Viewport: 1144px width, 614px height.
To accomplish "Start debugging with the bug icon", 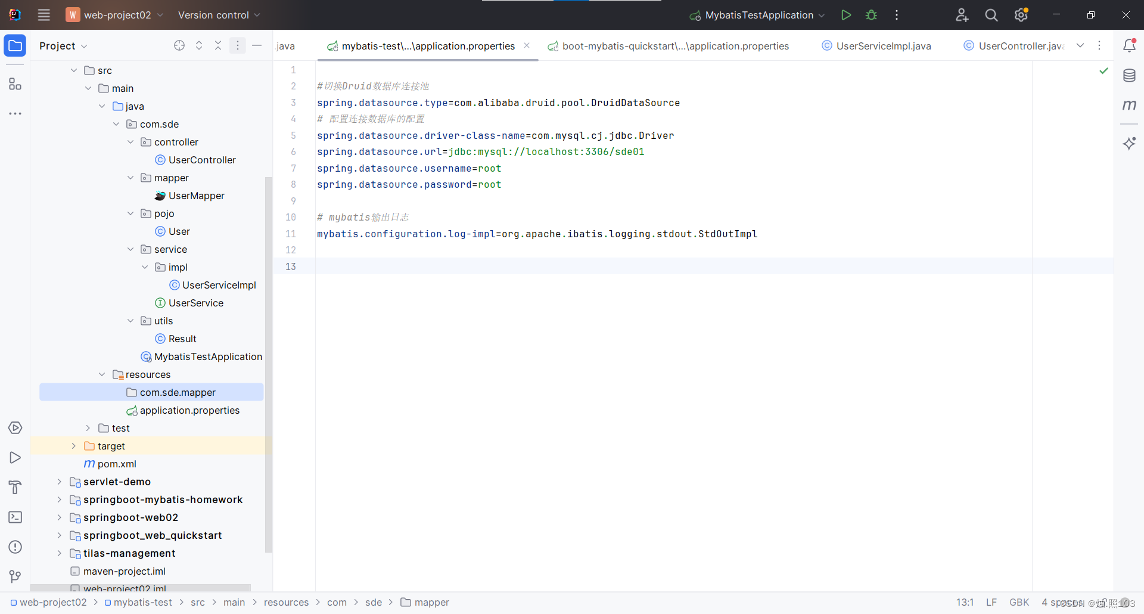I will pos(871,15).
